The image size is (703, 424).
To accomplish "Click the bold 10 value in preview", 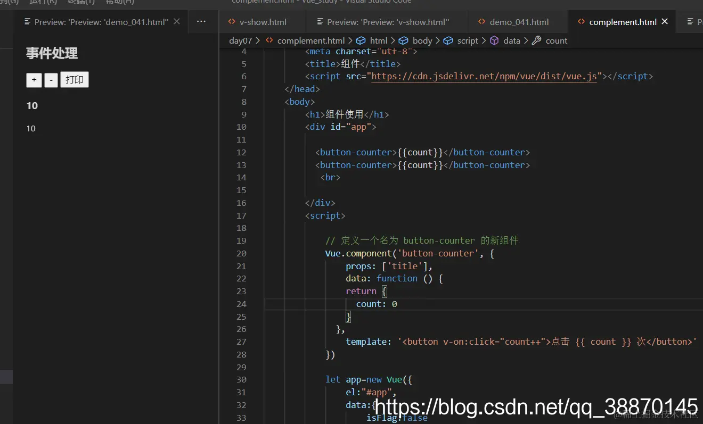I will click(x=32, y=105).
